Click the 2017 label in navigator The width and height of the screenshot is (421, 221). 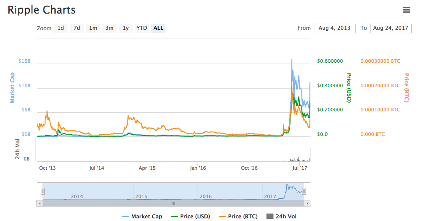pyautogui.click(x=270, y=196)
